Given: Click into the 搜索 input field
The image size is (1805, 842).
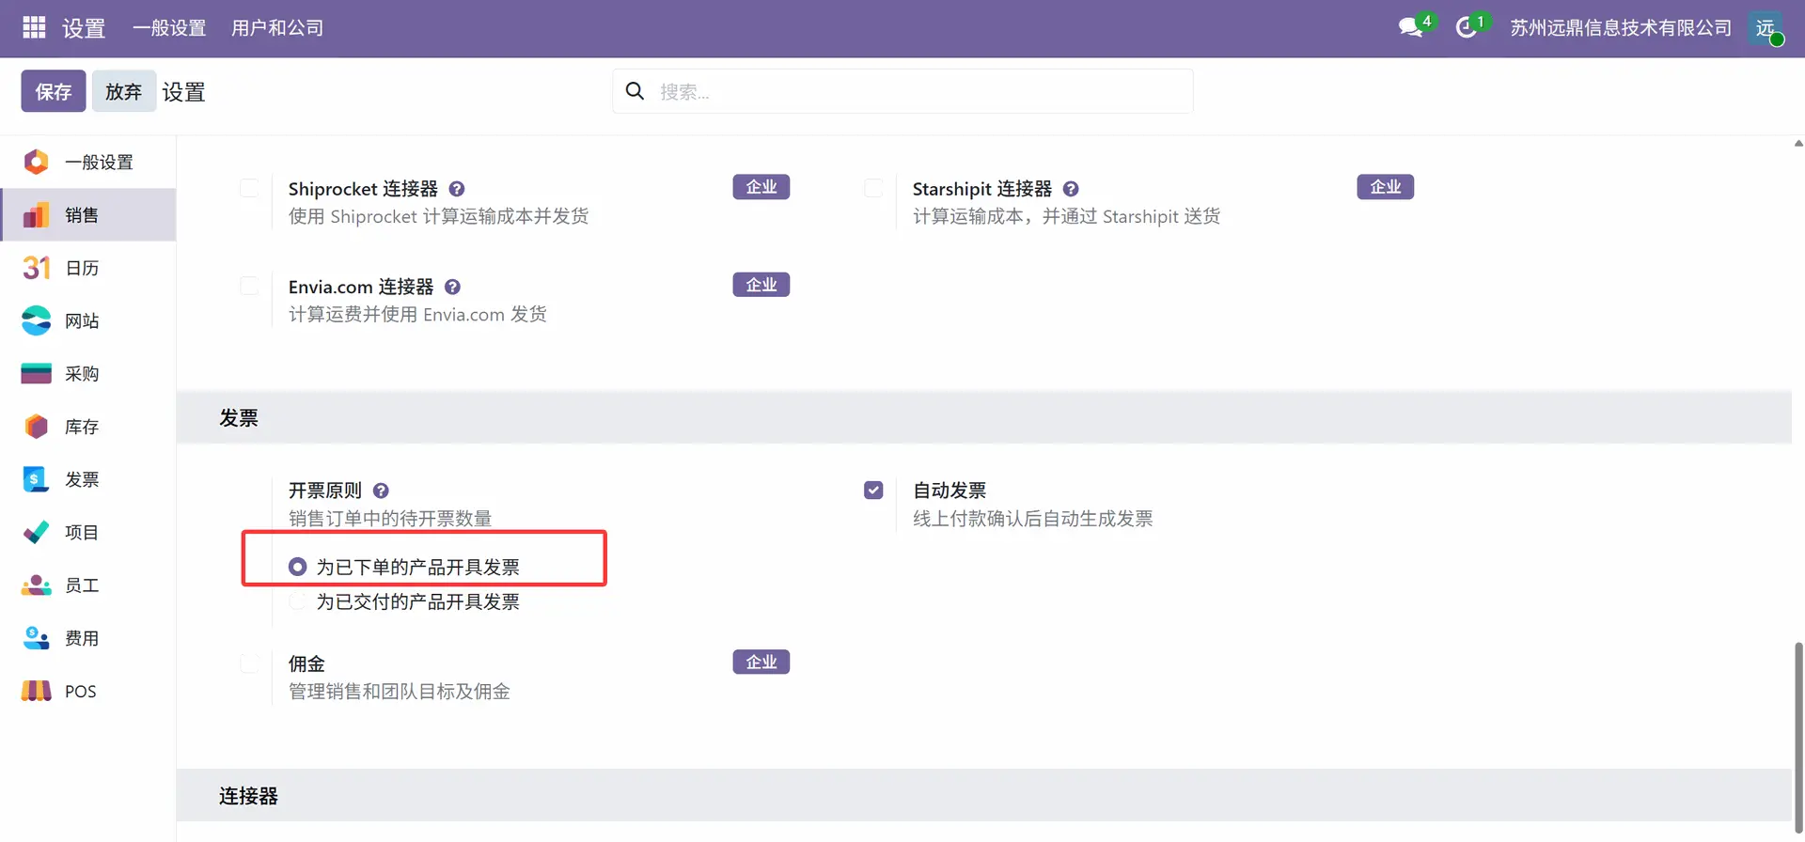Looking at the screenshot, I should point(921,91).
